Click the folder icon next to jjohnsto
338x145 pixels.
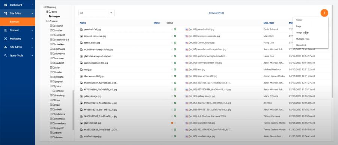[54, 91]
